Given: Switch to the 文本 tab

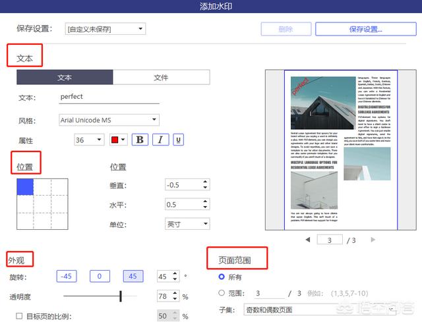Looking at the screenshot, I should click(x=65, y=78).
